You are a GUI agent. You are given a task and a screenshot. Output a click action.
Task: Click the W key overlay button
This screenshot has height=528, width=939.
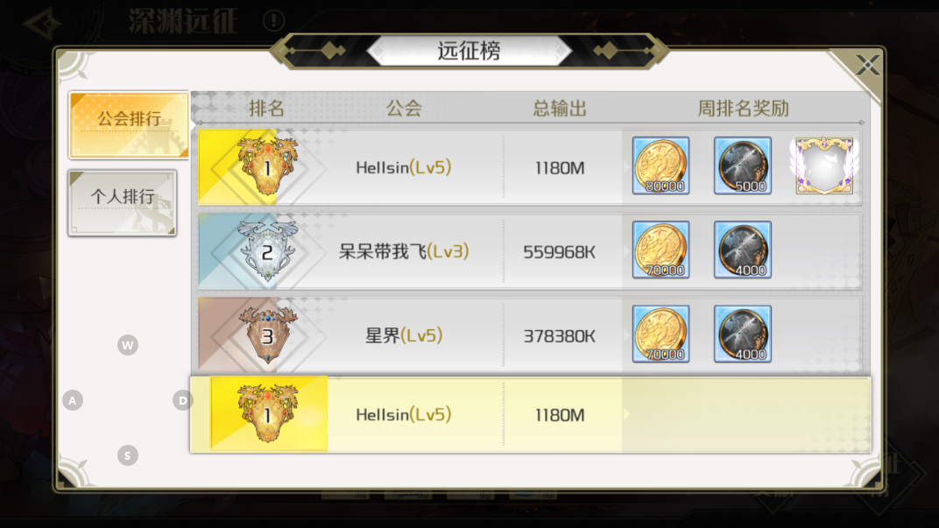pos(128,345)
